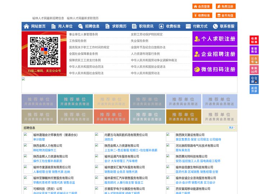Click the home icon in navigation bar
The width and height of the screenshot is (259, 194).
[x=26, y=26]
